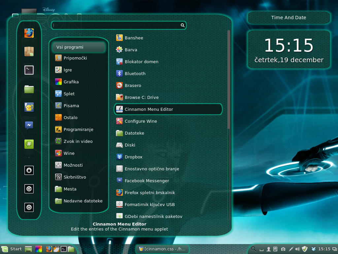Viewport: 338px width, 254px height.
Task: Click the Dropbox tray icon
Action: point(314,249)
